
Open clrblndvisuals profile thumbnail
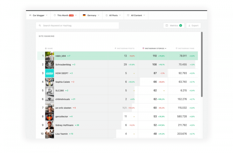coord(50,99)
